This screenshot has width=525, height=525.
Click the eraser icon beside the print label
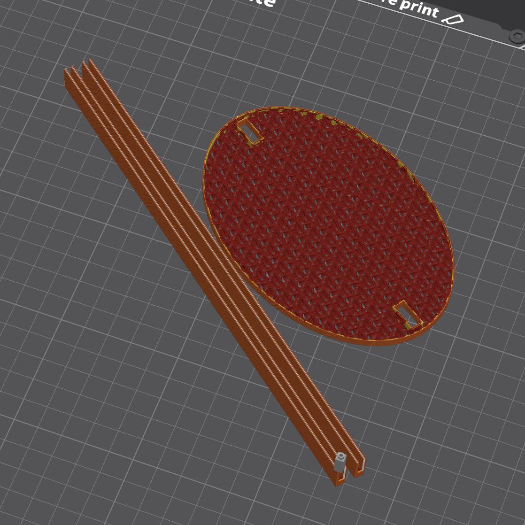tap(452, 19)
